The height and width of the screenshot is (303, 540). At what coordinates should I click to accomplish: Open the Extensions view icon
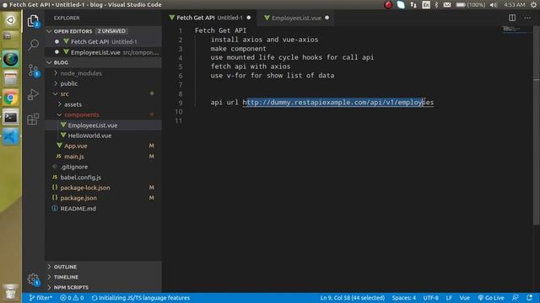(x=33, y=120)
